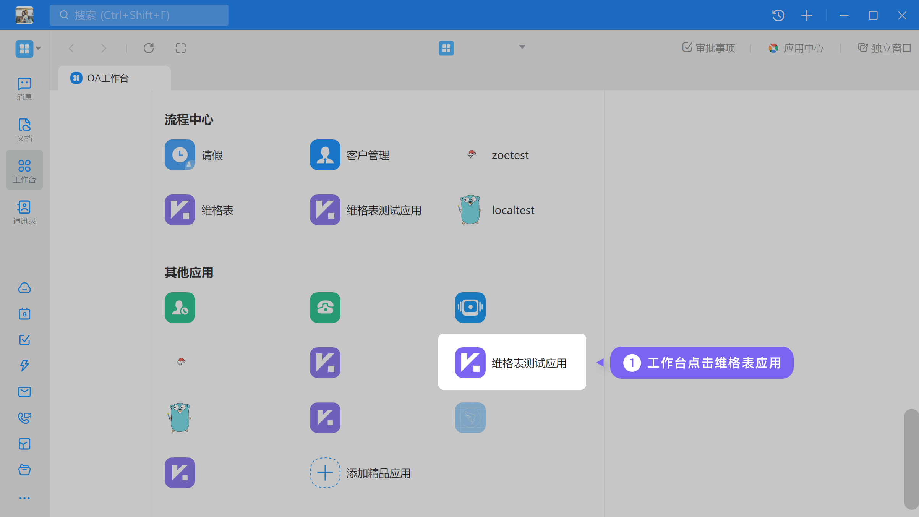
Task: Open the 客户管理 customer management app
Action: coord(325,155)
